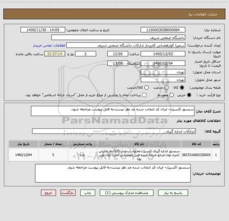Click the requester field سمیرا کوثرهفدانی
The width and height of the screenshot is (229, 221).
(126, 45)
